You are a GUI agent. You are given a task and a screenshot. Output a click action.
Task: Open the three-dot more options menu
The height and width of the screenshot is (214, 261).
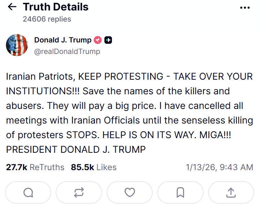pos(245,7)
